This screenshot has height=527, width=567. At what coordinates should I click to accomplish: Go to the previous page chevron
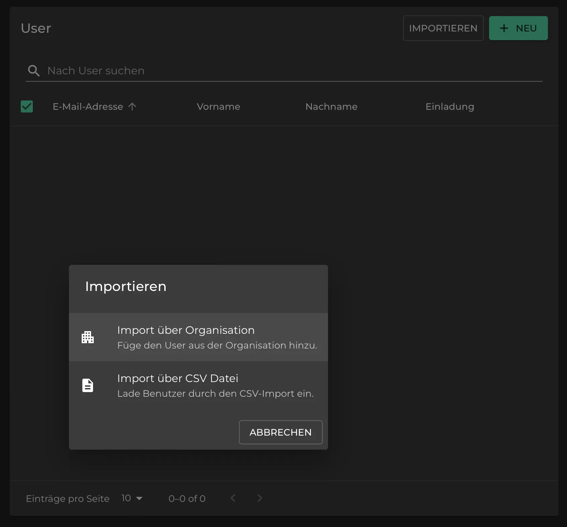click(x=233, y=498)
